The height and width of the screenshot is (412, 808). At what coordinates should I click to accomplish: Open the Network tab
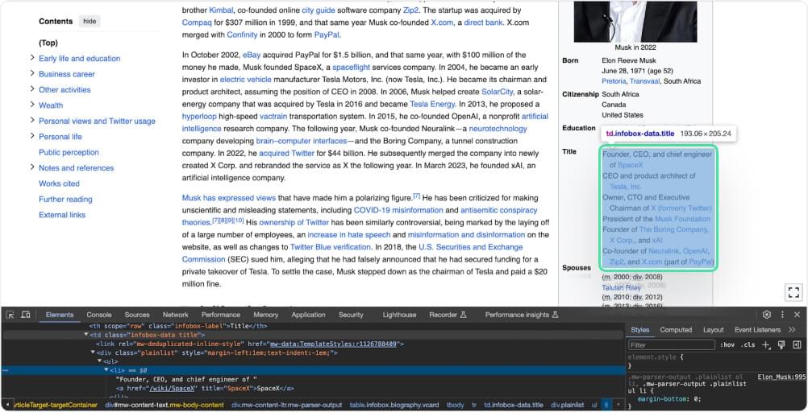176,315
